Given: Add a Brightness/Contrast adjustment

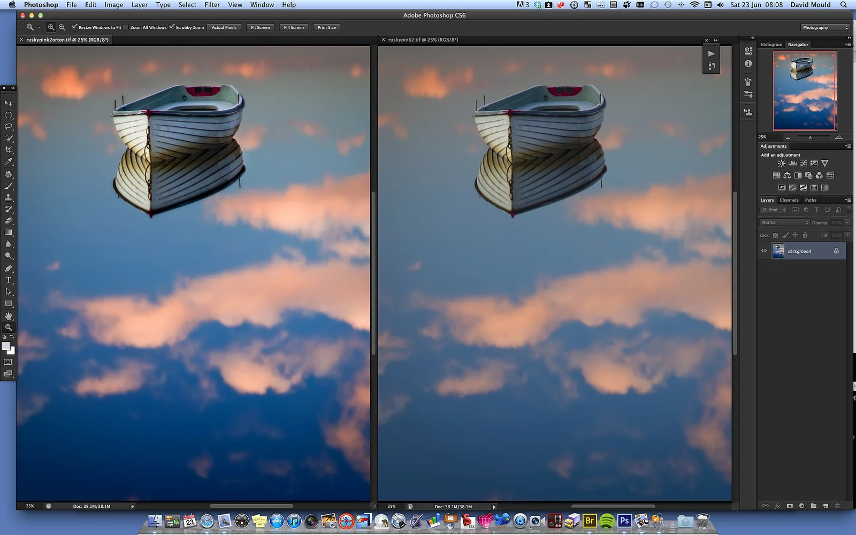Looking at the screenshot, I should pyautogui.click(x=782, y=164).
